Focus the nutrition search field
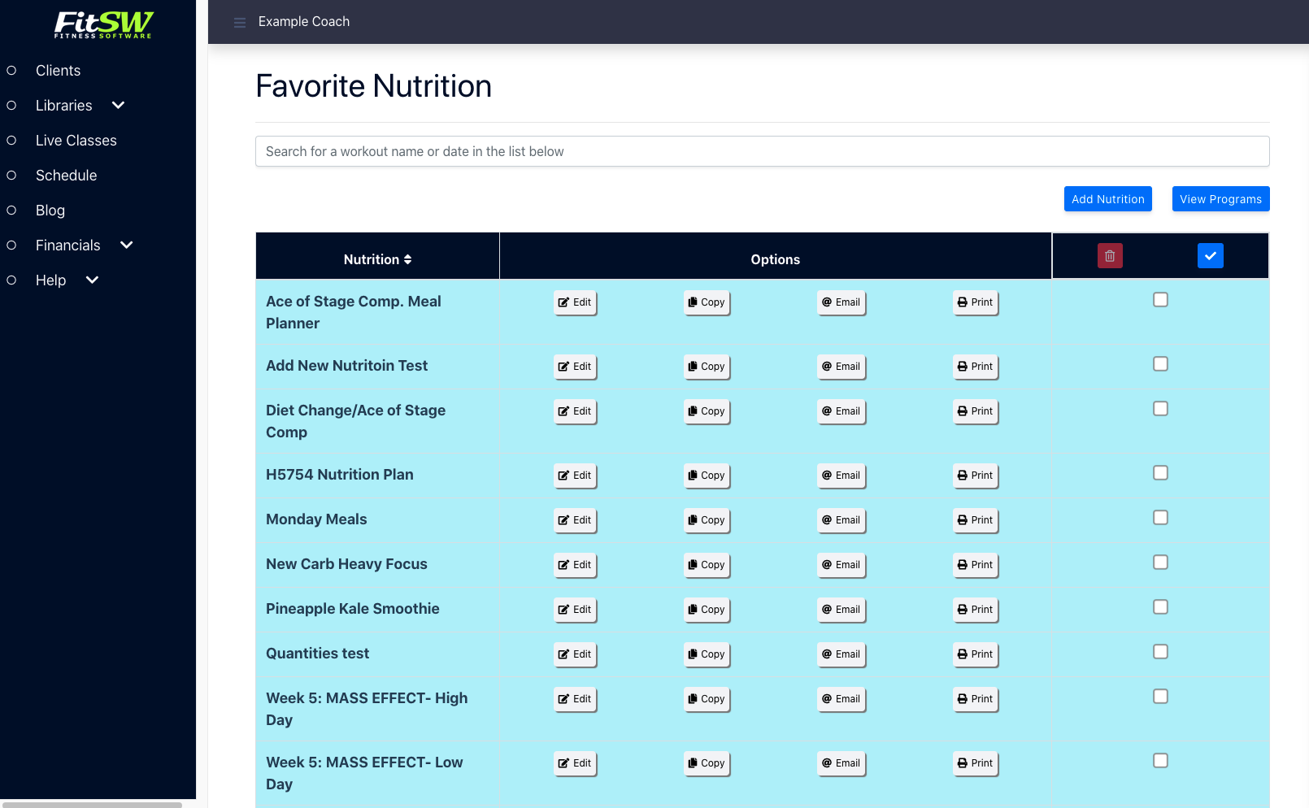1309x808 pixels. click(x=762, y=151)
